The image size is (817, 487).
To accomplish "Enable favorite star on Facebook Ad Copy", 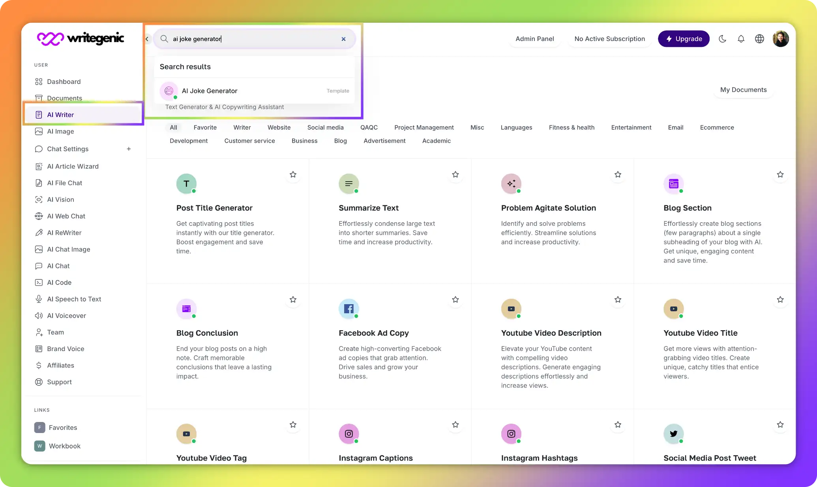I will (456, 299).
